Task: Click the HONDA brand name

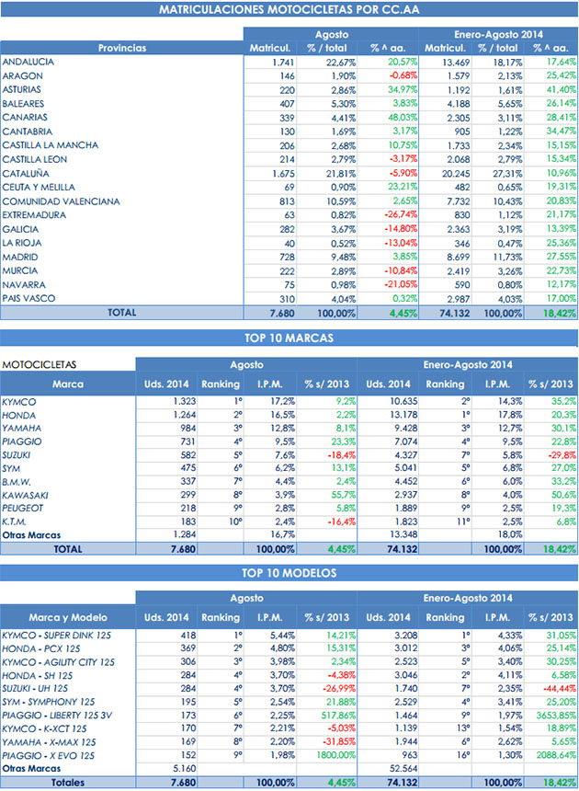Action: (19, 415)
